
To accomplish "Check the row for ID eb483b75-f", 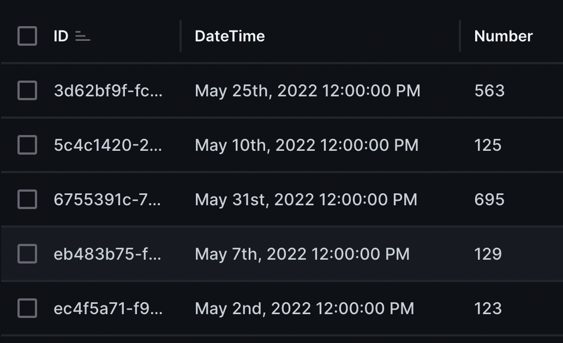I will 27,254.
